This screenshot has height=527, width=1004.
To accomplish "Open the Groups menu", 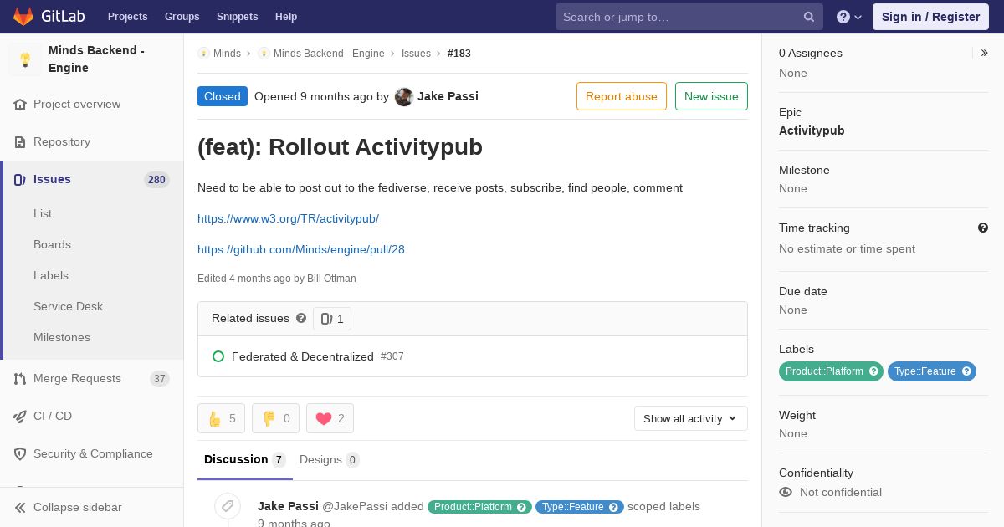I will [182, 17].
